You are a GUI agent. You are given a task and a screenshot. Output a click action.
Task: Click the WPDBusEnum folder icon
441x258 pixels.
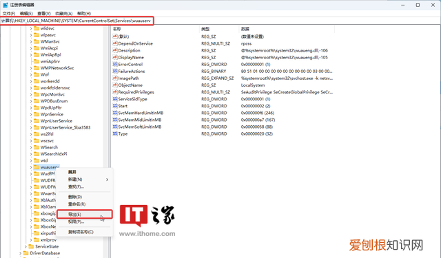(x=37, y=101)
